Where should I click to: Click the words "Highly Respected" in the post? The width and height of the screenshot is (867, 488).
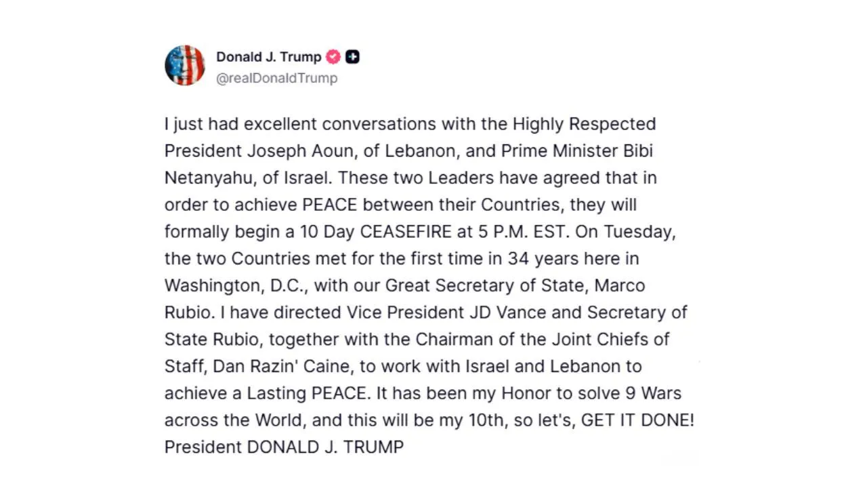coord(584,124)
